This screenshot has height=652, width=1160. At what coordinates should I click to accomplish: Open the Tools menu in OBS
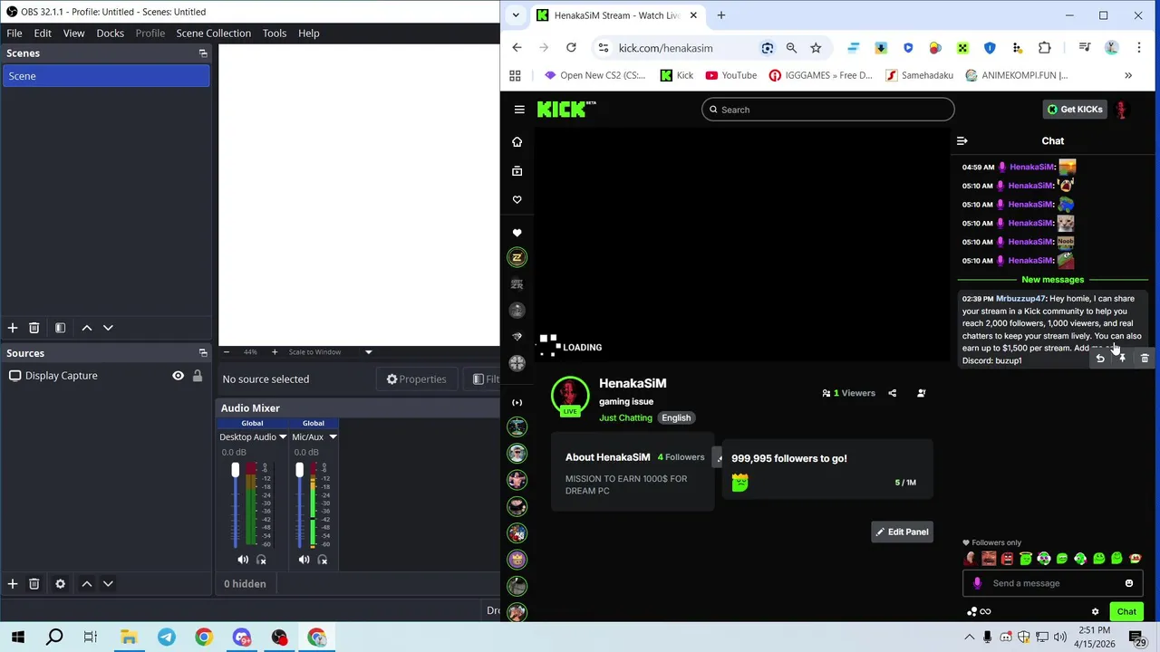point(274,34)
